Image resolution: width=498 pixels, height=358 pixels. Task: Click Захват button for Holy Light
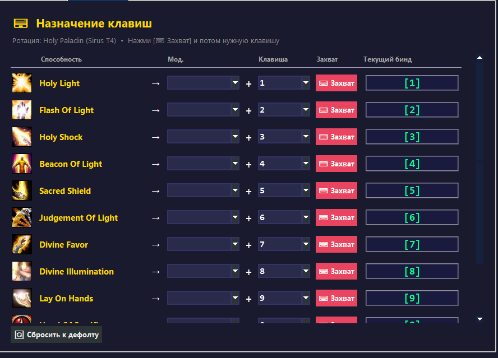point(336,83)
